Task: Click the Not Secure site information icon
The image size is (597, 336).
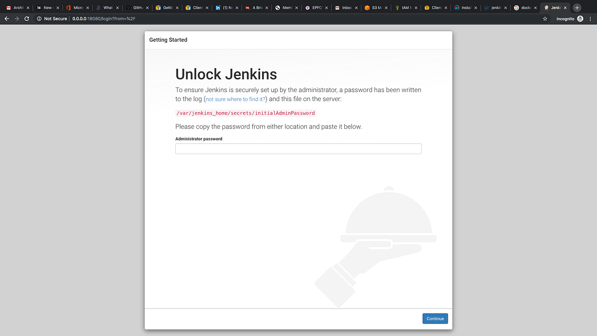Action: point(38,18)
